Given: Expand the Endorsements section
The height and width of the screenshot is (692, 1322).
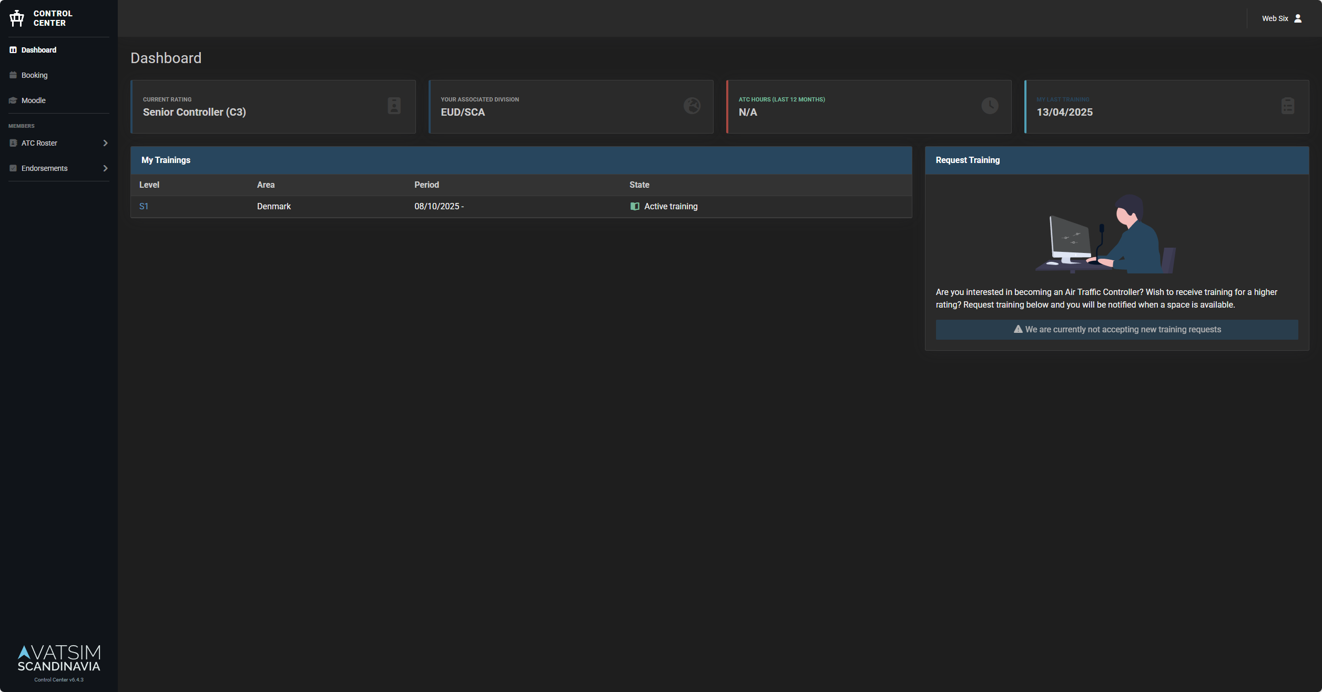Looking at the screenshot, I should click(x=105, y=168).
